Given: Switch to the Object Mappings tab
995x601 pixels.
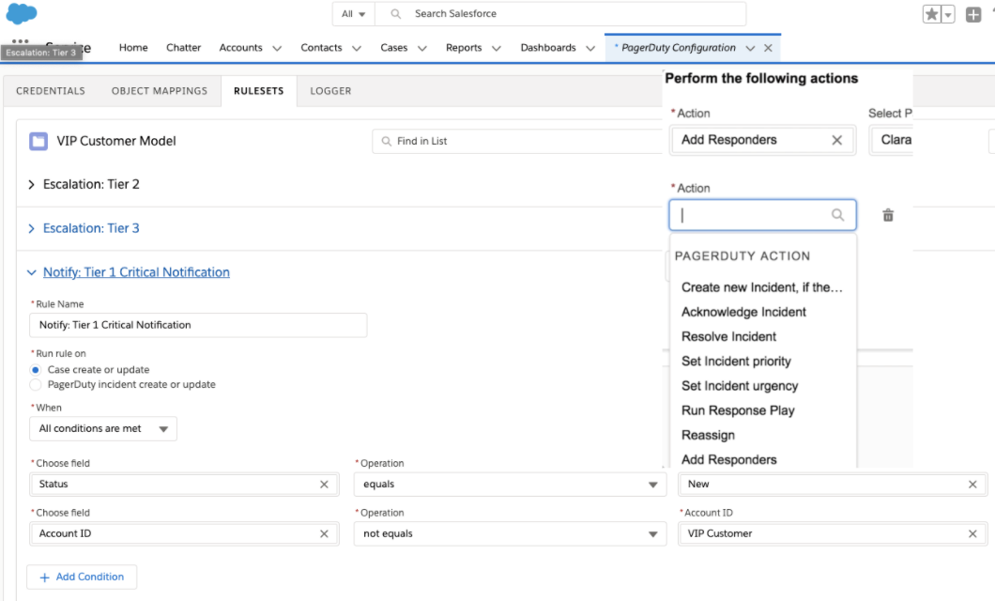Looking at the screenshot, I should [x=160, y=91].
